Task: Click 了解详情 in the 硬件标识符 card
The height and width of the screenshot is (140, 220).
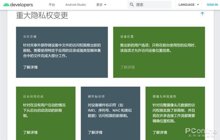Action: 95,132
